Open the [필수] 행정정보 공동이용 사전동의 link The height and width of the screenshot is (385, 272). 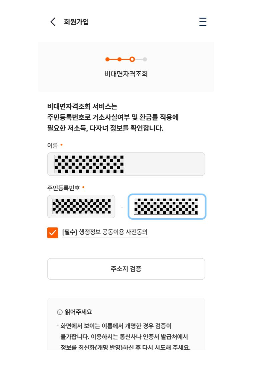[x=105, y=232]
